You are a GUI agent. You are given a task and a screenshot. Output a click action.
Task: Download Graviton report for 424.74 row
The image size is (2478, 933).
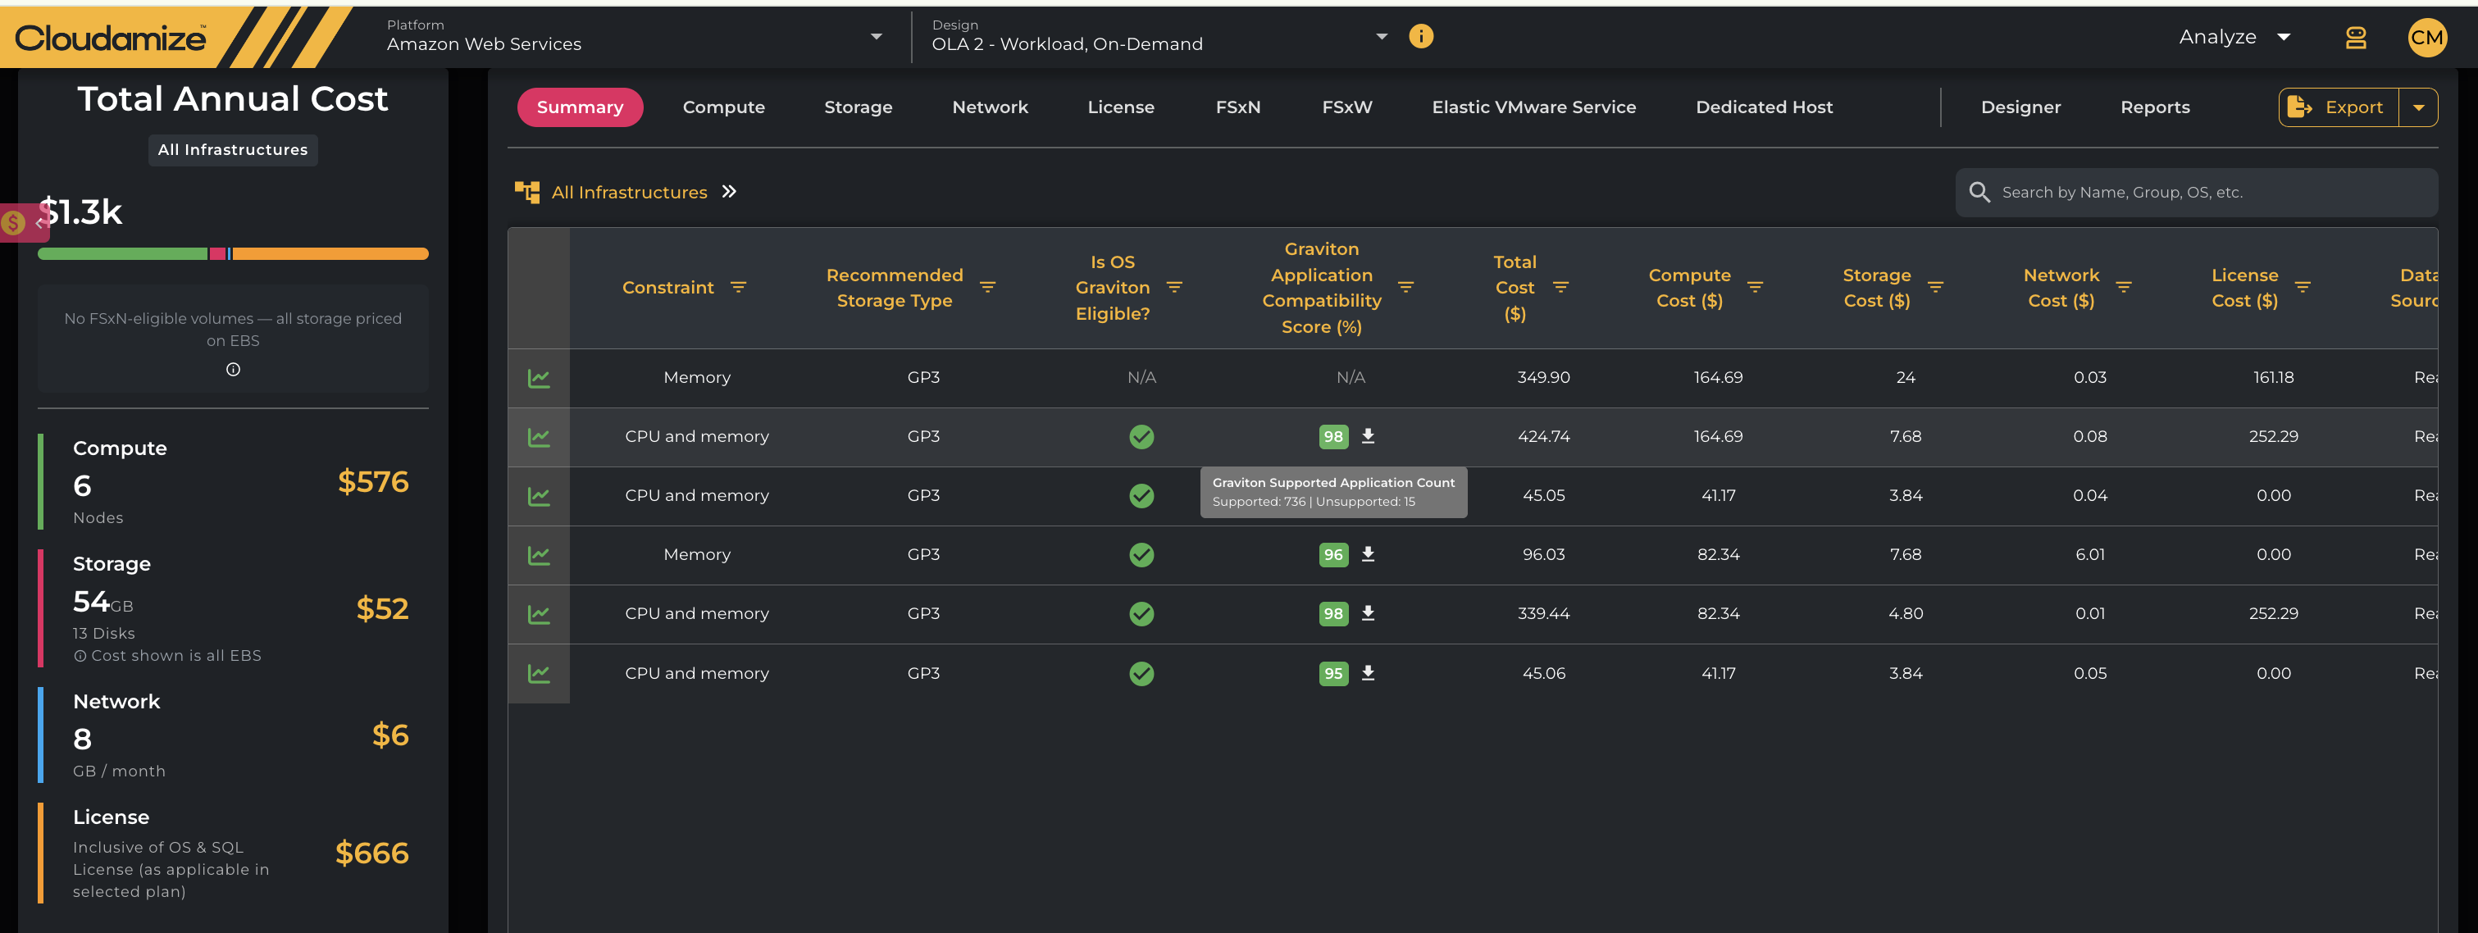click(x=1368, y=435)
